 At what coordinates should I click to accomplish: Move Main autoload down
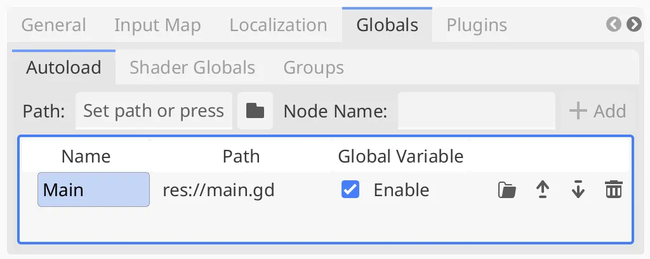point(578,190)
